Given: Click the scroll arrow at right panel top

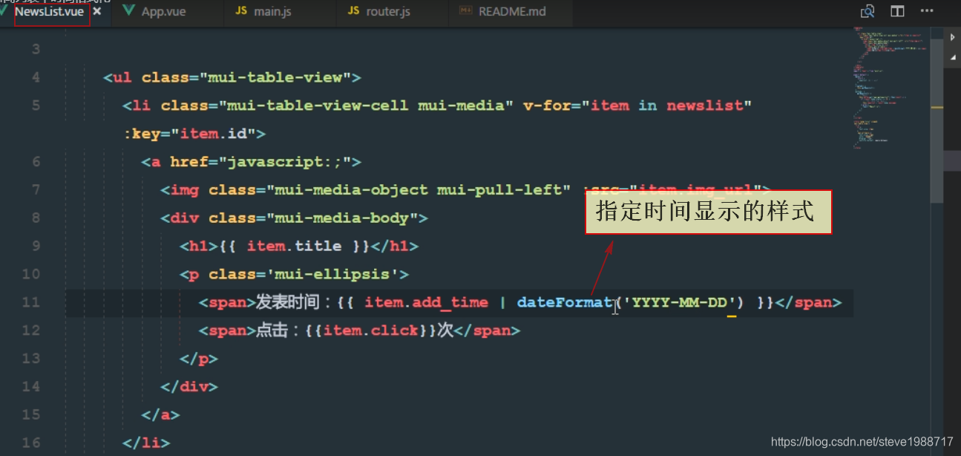Looking at the screenshot, I should click(x=953, y=36).
